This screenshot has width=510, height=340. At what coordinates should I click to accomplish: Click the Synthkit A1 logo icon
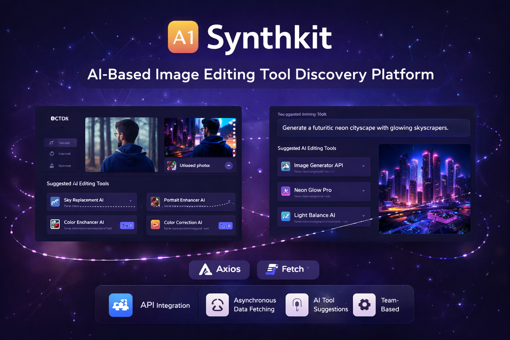click(183, 37)
